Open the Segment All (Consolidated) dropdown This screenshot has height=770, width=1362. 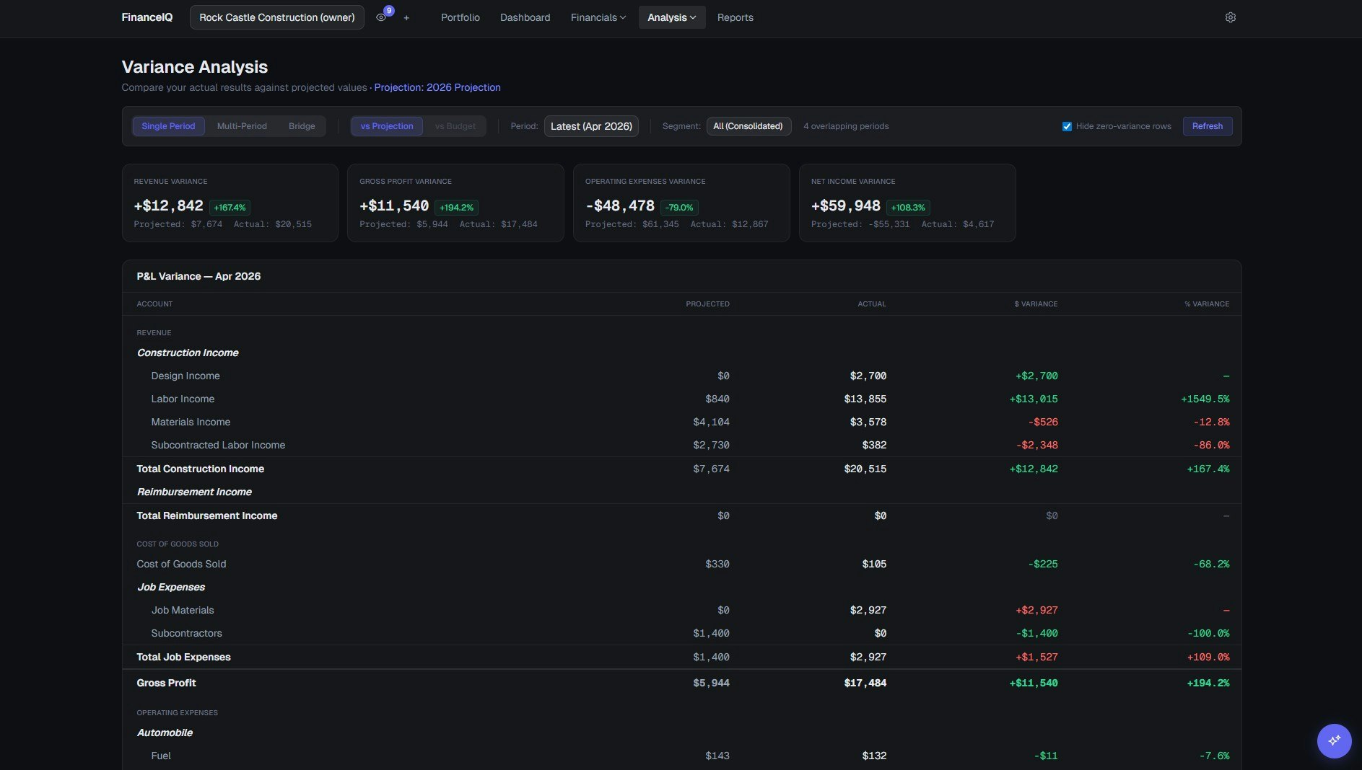click(x=748, y=126)
